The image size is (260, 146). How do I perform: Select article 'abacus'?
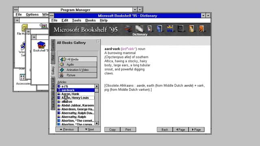click(76, 101)
